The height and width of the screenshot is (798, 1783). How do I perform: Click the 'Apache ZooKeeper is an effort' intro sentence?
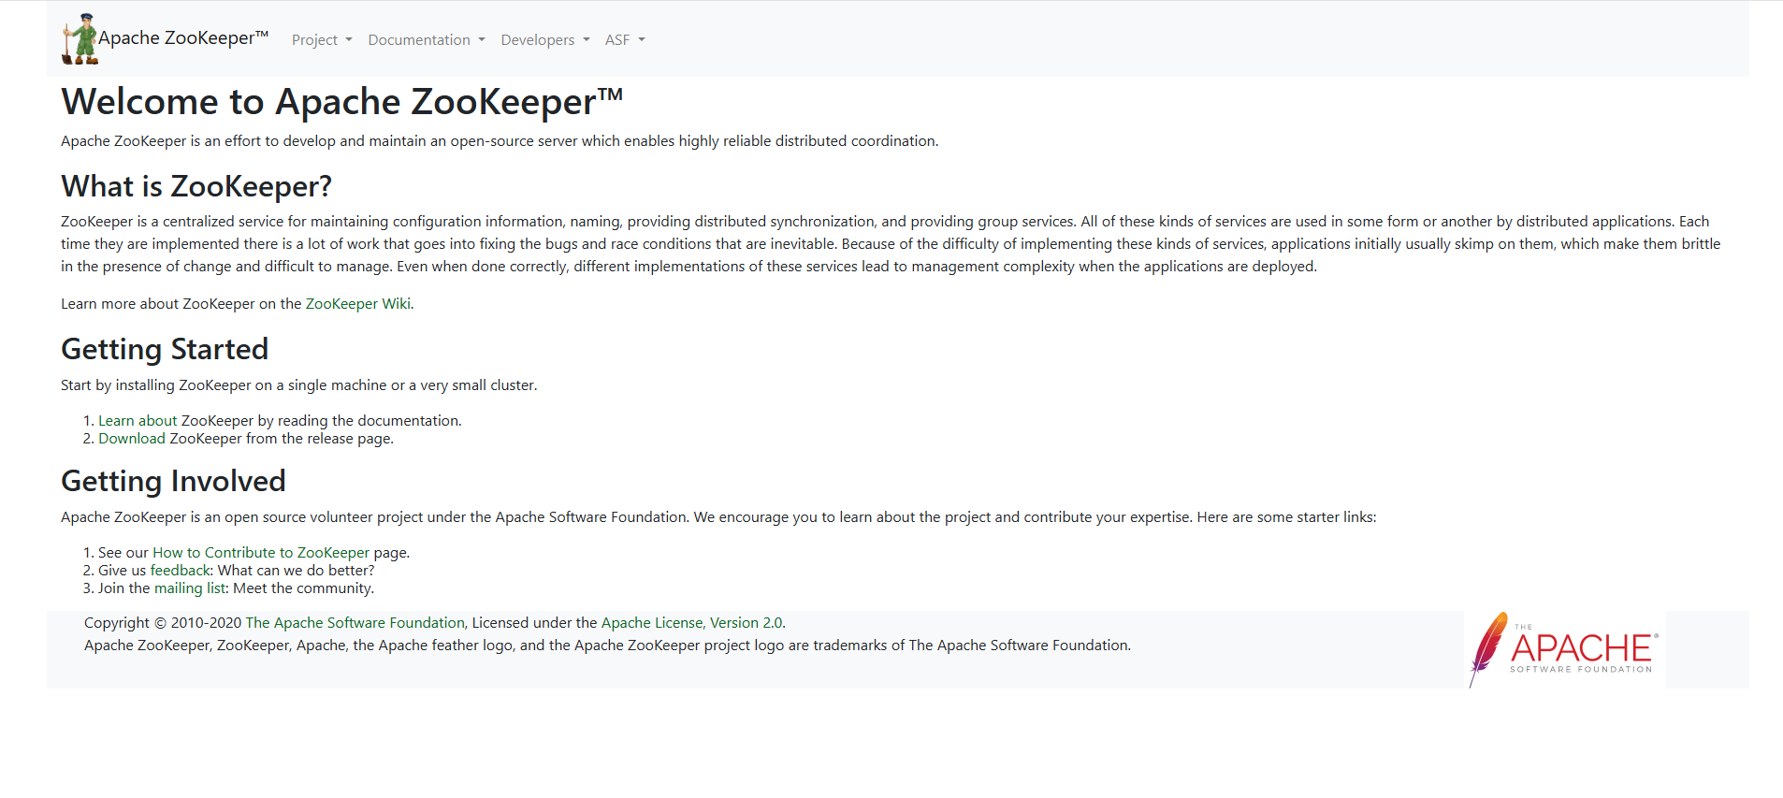click(x=500, y=141)
